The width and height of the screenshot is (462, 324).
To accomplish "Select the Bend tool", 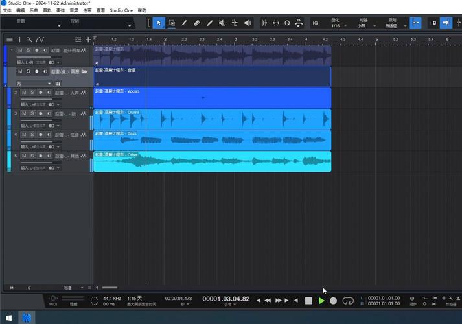I will click(235, 23).
